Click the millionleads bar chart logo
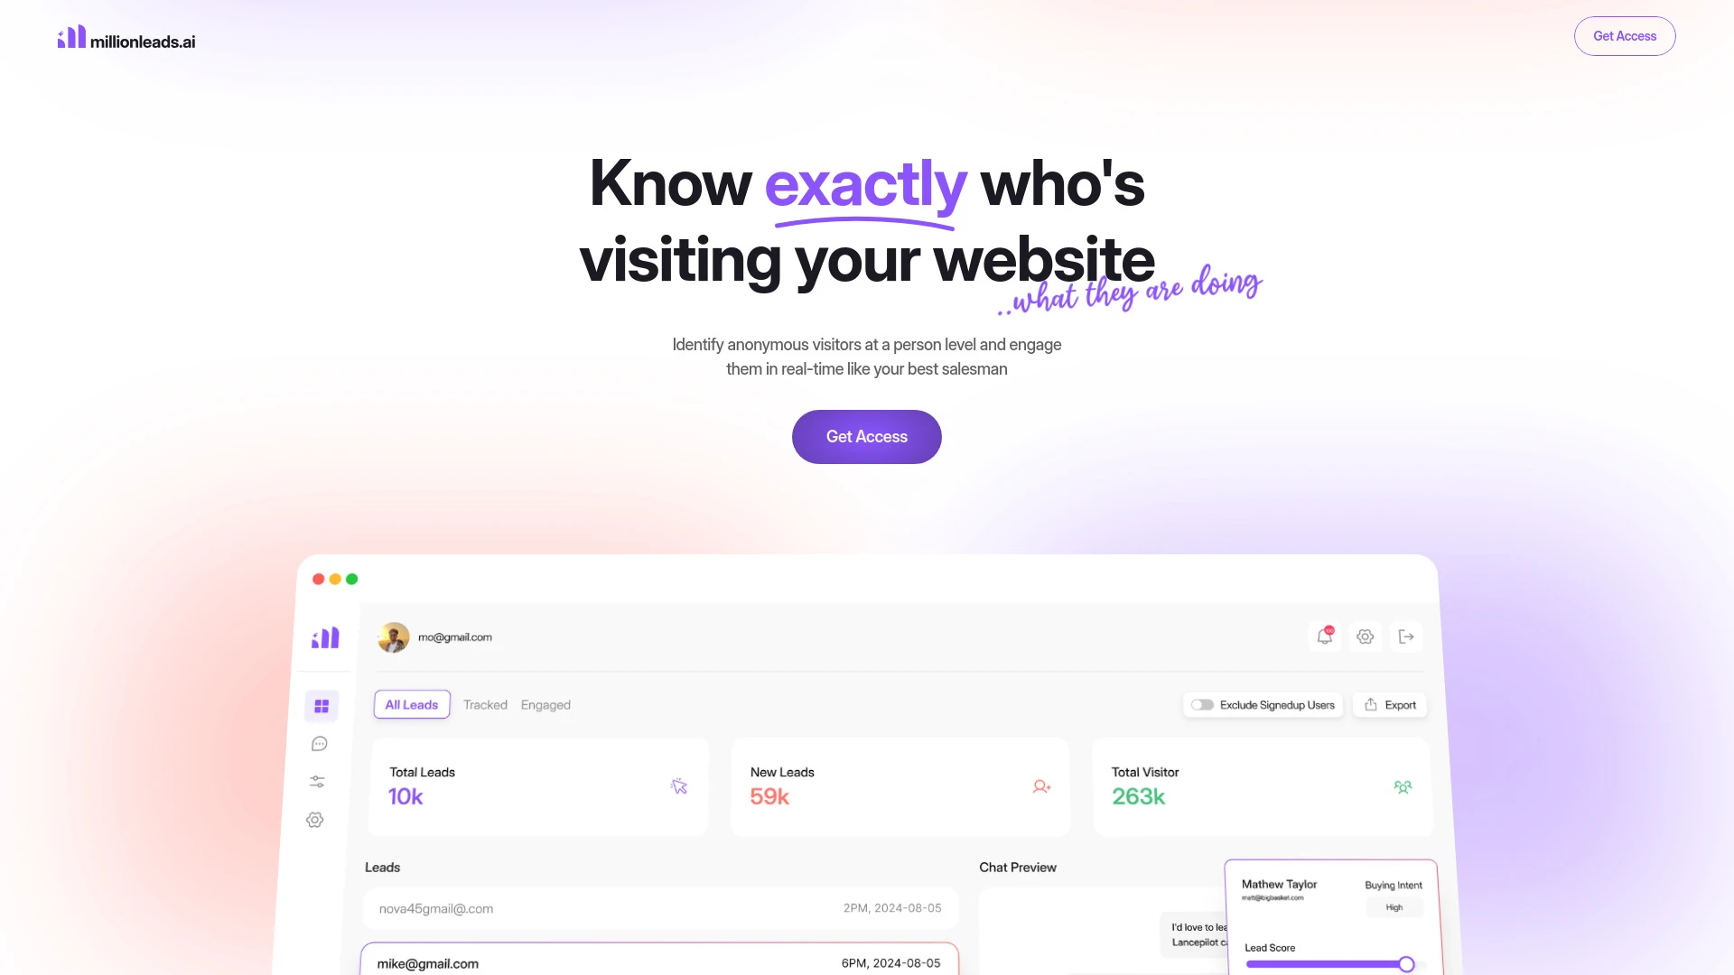 (71, 36)
